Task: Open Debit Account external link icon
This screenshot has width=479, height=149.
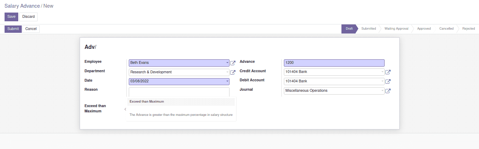Action: click(388, 82)
